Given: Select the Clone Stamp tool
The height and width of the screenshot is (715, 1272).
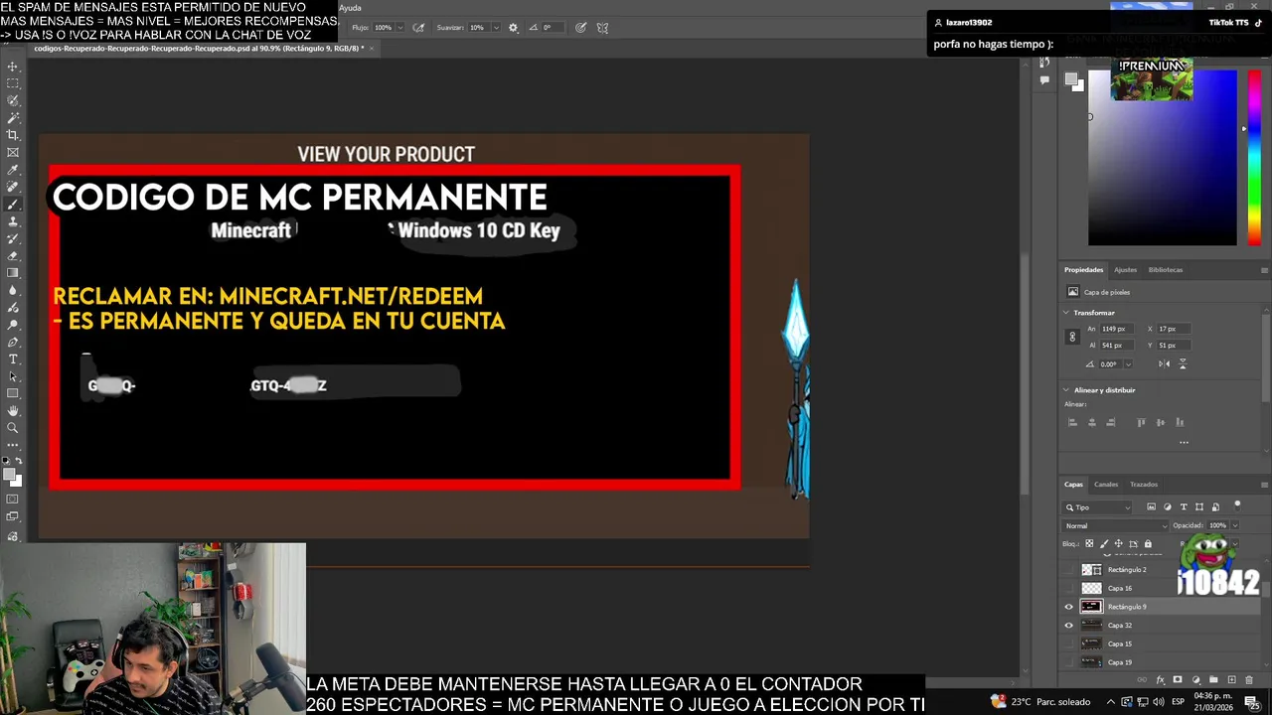Looking at the screenshot, I should (x=13, y=221).
